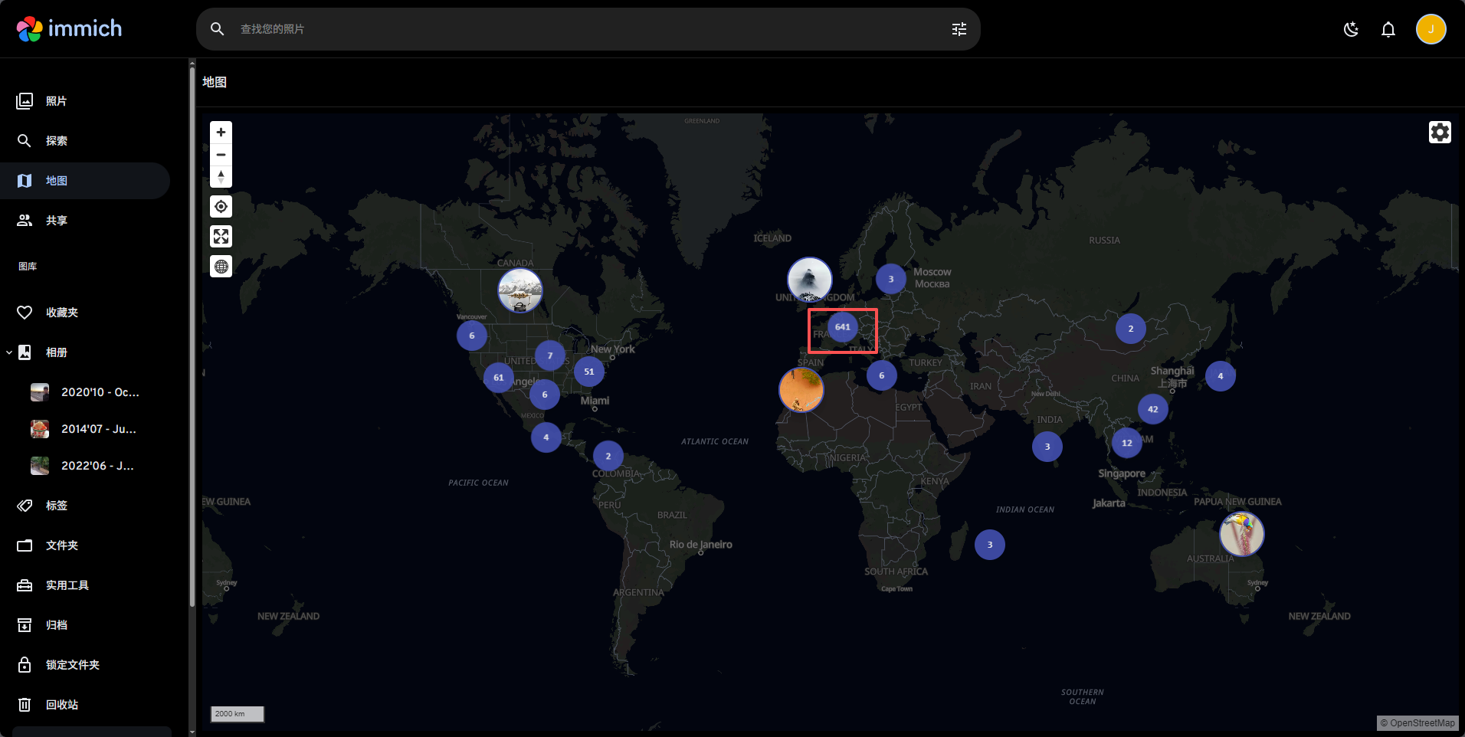Zoom out on the map
Image resolution: width=1465 pixels, height=737 pixels.
221,155
